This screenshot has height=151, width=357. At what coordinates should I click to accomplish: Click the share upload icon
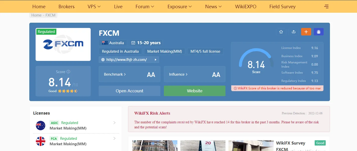pyautogui.click(x=294, y=32)
